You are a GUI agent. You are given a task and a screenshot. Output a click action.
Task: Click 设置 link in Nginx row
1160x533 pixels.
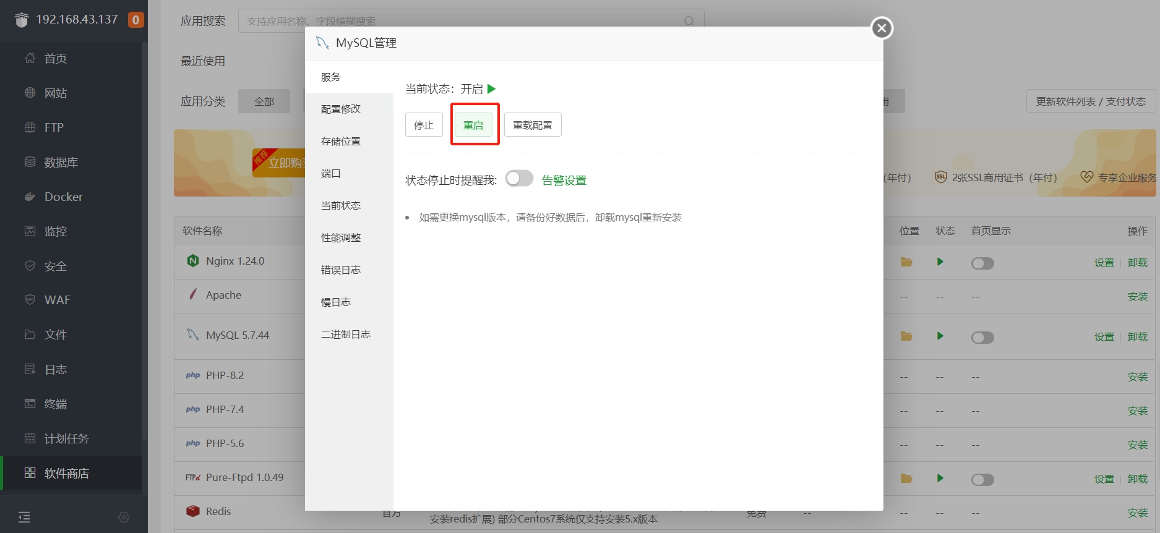pos(1104,263)
